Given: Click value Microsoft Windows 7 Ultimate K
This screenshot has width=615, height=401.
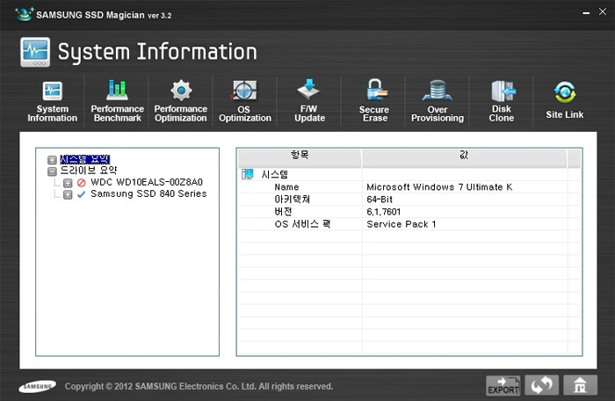Looking at the screenshot, I should pyautogui.click(x=439, y=187).
